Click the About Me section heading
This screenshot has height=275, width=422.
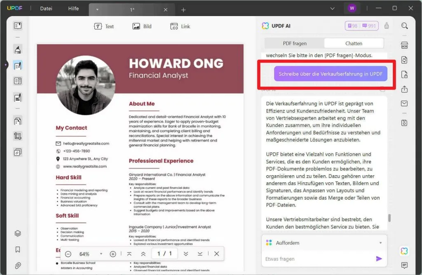tap(142, 104)
